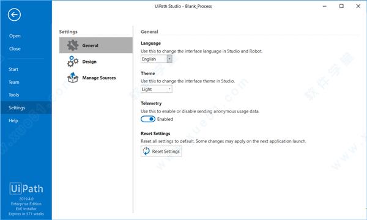Click the 'General' section heading on right
The height and width of the screenshot is (220, 367).
(x=149, y=32)
